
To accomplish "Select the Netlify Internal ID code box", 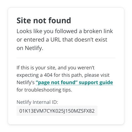I will click(x=57, y=111).
